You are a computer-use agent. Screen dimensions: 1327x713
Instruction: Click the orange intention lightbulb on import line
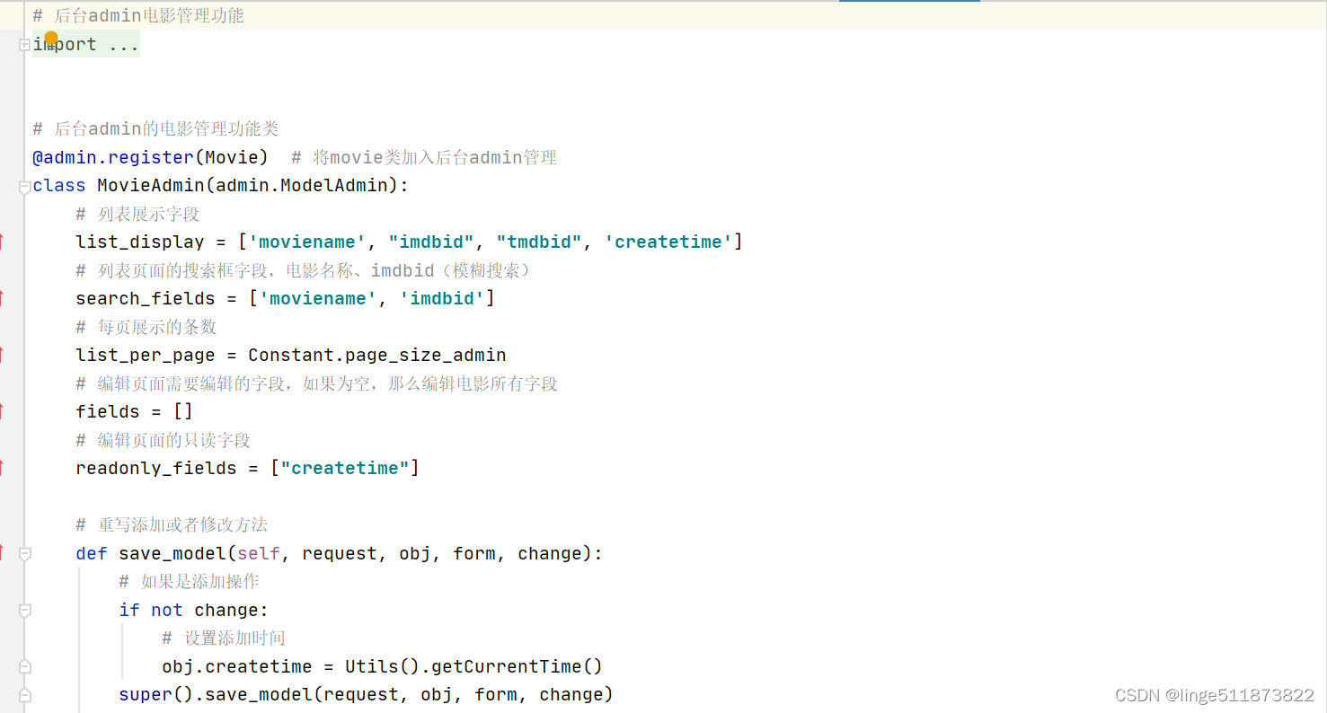[x=51, y=39]
